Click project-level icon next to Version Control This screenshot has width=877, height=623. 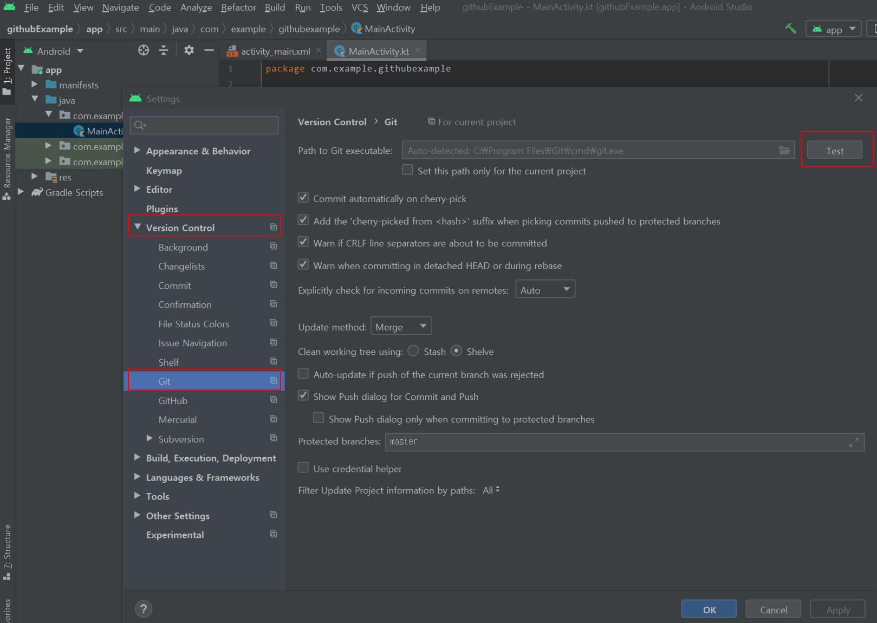274,228
